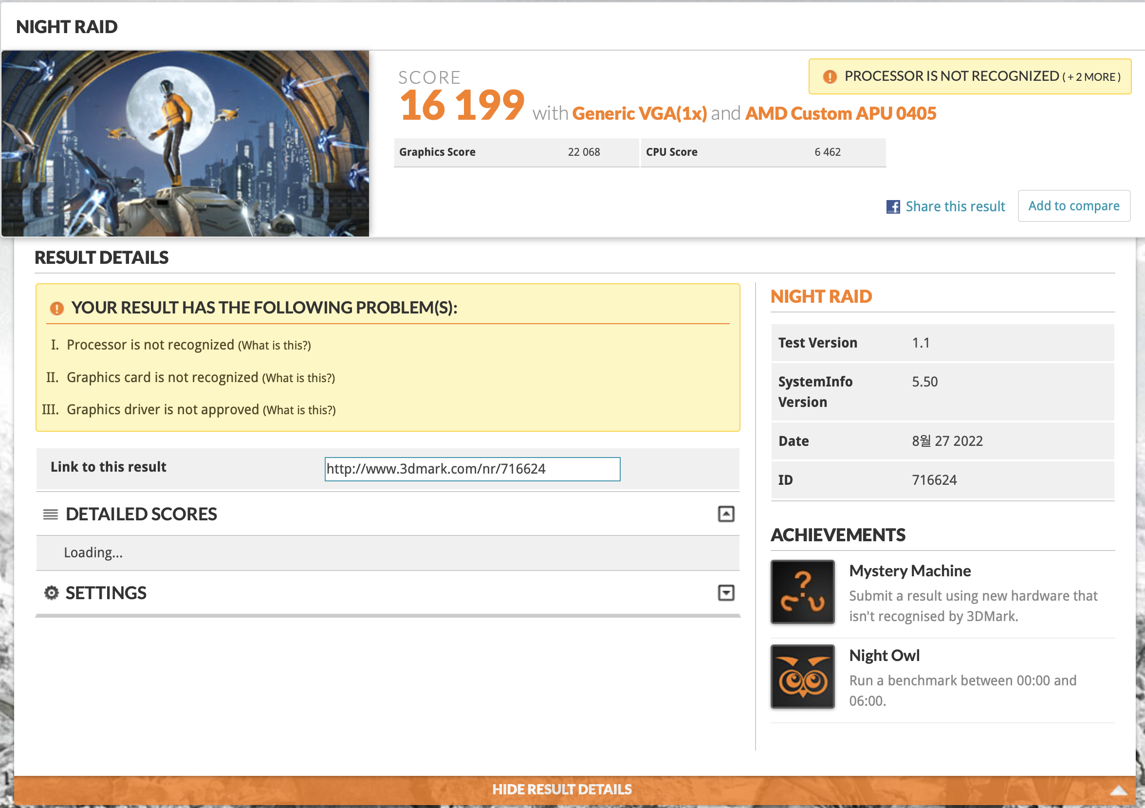Screen dimensions: 1145x808
Task: Click Share this result link
Action: 955,206
